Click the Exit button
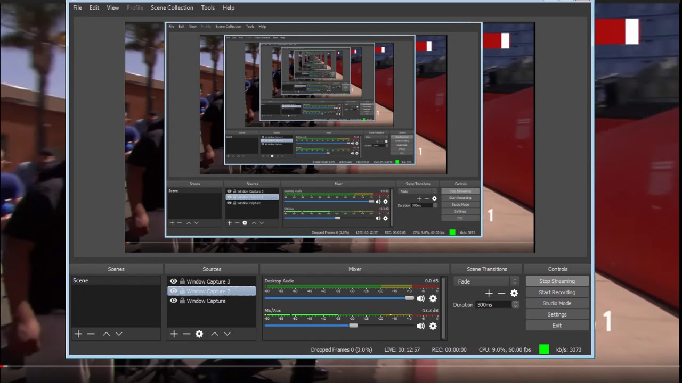This screenshot has width=682, height=383. [557, 326]
